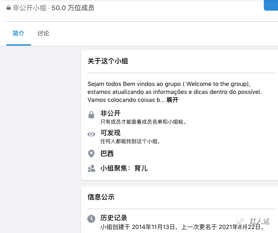The height and width of the screenshot is (233, 278).
Task: Click the text 只有成员才能查看成员名单和小组帖。
Action: coord(143,122)
